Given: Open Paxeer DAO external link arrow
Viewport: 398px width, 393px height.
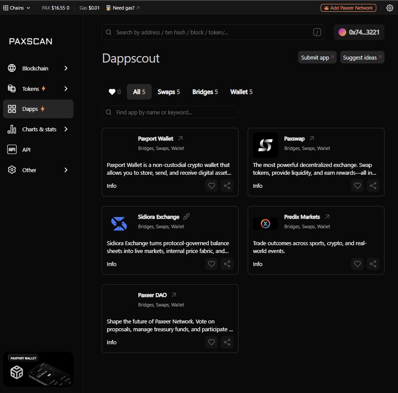Looking at the screenshot, I should (174, 295).
